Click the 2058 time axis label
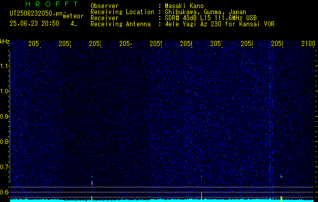This screenshot has height=202, width=318. [247, 43]
